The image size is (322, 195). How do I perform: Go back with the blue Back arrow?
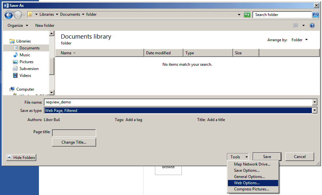coord(8,15)
